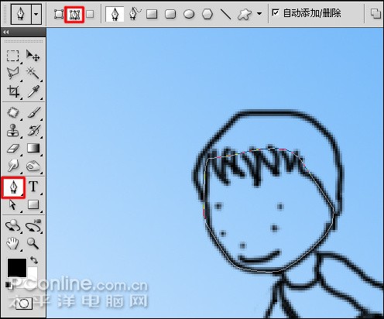This screenshot has width=384, height=319.
Task: Toggle the 自动添加/删除 checkbox
Action: [276, 12]
